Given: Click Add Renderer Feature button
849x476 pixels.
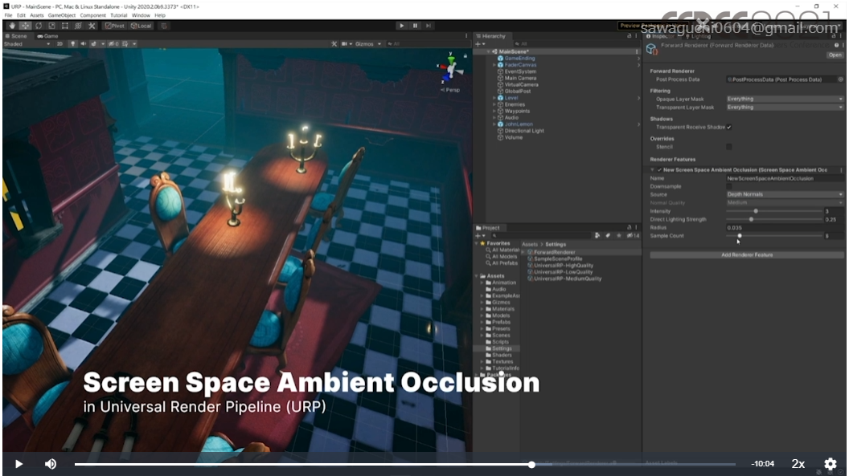Looking at the screenshot, I should pyautogui.click(x=747, y=254).
